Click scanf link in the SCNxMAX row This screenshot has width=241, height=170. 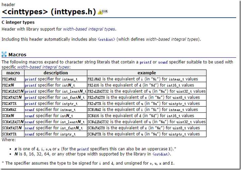point(29,110)
